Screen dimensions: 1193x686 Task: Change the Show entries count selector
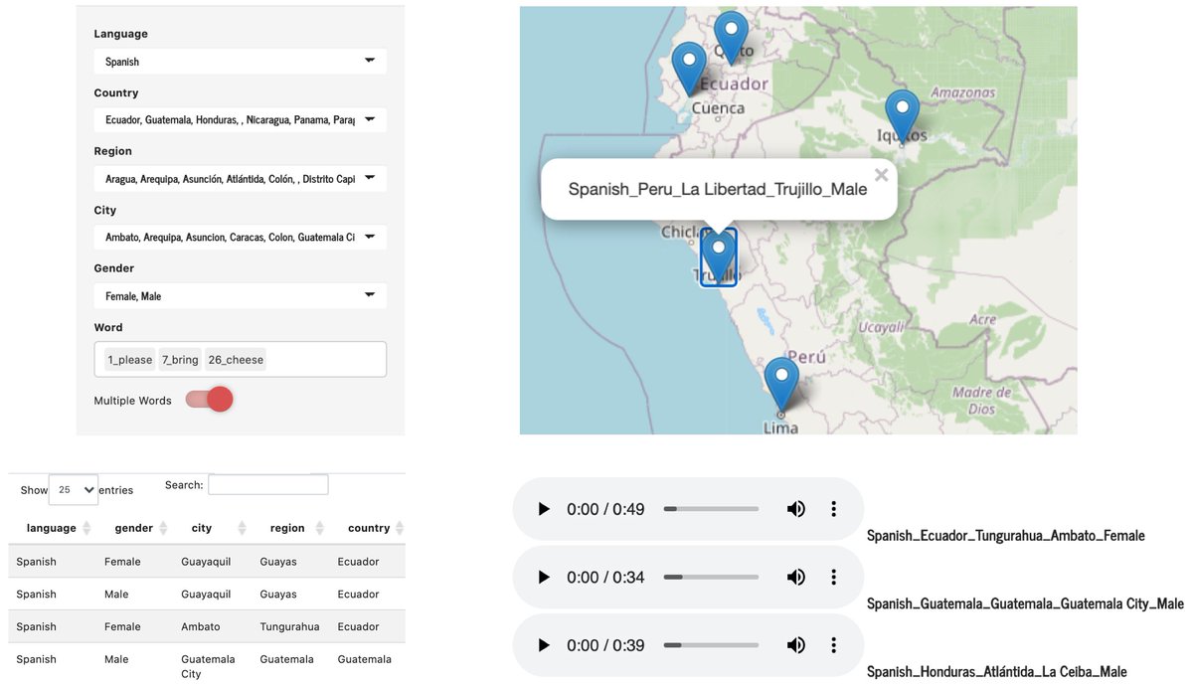73,489
